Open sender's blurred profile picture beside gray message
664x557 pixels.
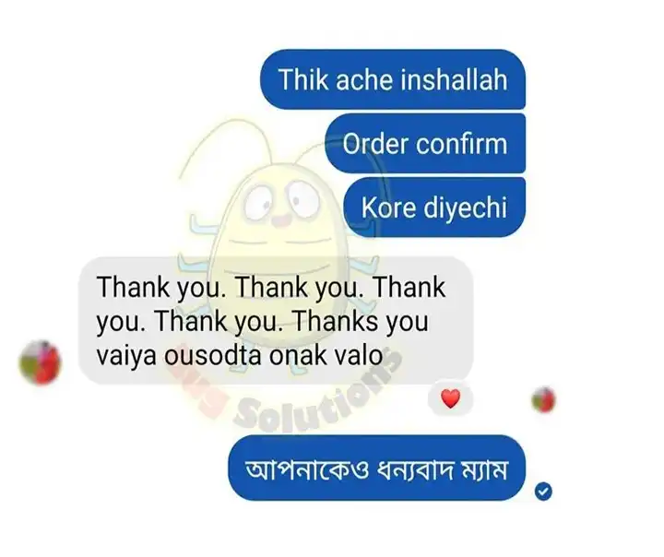pyautogui.click(x=41, y=362)
